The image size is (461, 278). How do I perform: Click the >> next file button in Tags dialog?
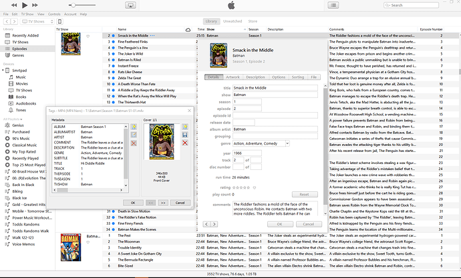[x=163, y=203]
